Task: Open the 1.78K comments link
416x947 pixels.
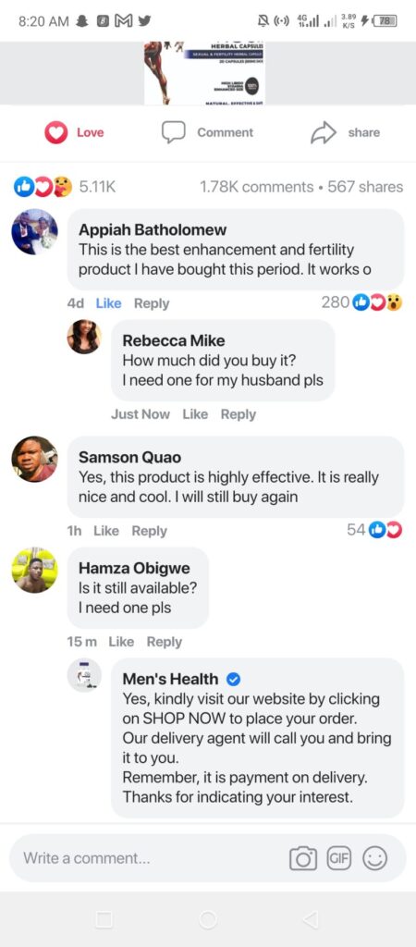Action: coord(257,187)
